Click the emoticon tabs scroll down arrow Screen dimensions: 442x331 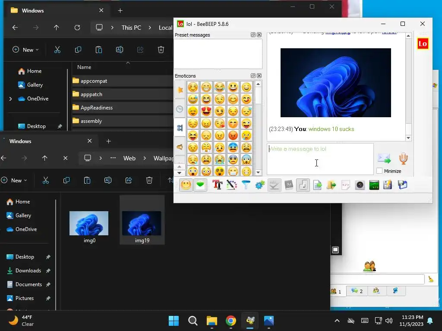(179, 173)
